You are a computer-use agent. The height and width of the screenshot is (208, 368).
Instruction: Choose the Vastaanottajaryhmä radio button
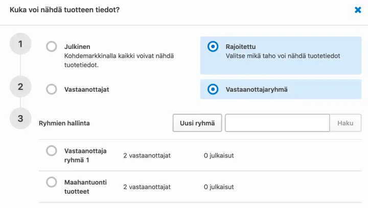click(213, 89)
